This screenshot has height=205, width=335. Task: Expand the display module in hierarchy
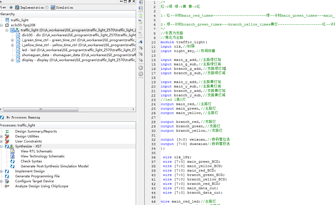pos(12,60)
